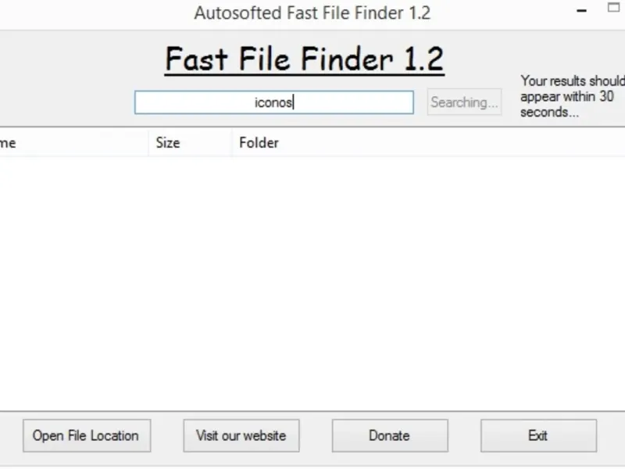Click the divider between Name and Size columns

[x=148, y=142]
